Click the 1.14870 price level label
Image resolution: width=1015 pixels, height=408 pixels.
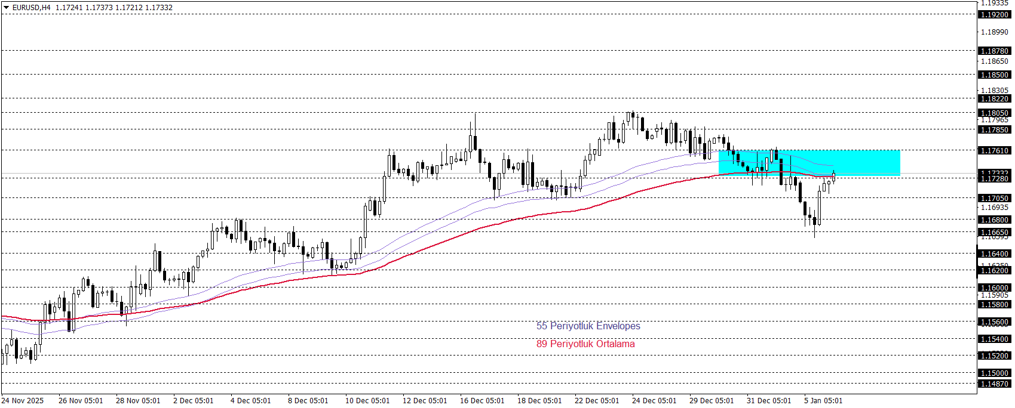(x=995, y=384)
